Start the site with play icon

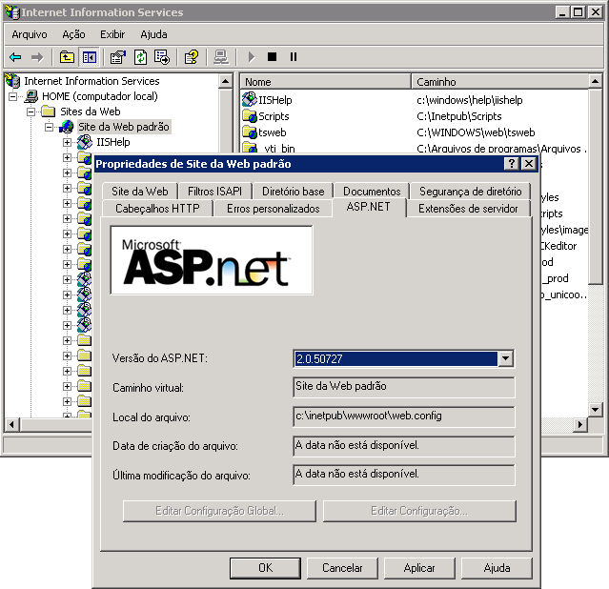pyautogui.click(x=252, y=57)
